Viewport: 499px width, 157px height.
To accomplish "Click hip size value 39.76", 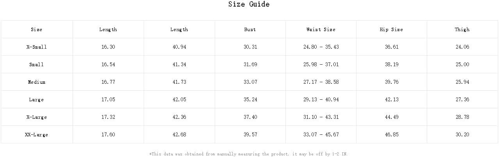I will (x=391, y=82).
